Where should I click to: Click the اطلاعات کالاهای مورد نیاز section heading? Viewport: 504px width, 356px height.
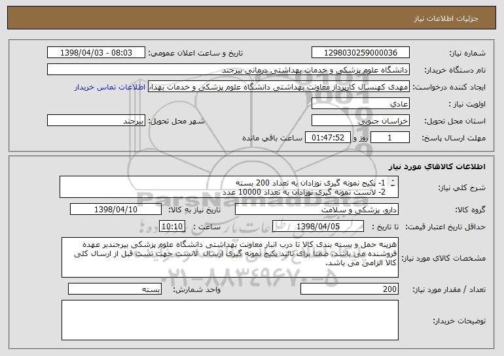pos(437,167)
